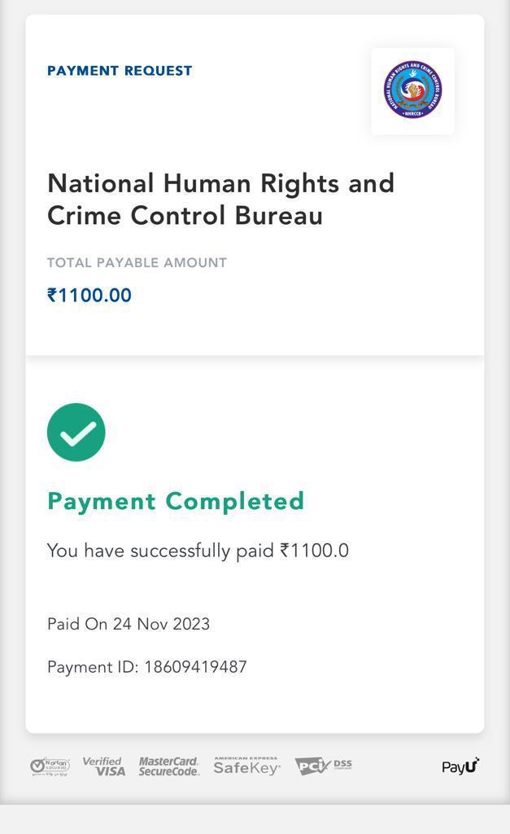The image size is (510, 834).
Task: Select the blue ₹1100.00 payable amount
Action: [89, 295]
